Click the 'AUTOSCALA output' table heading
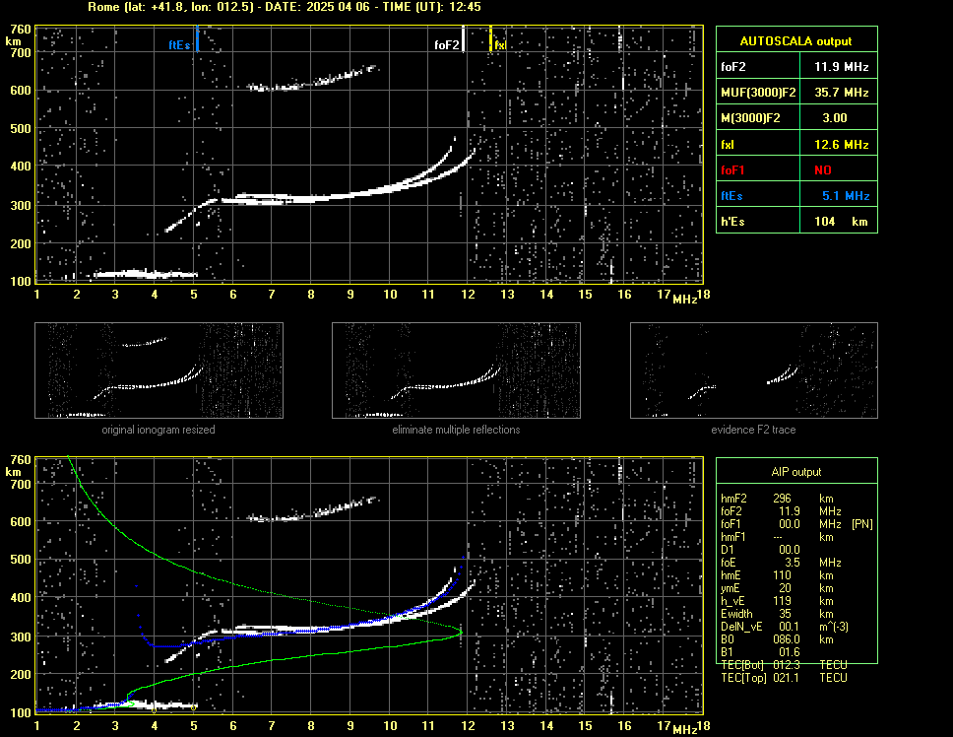953x737 pixels. point(795,41)
